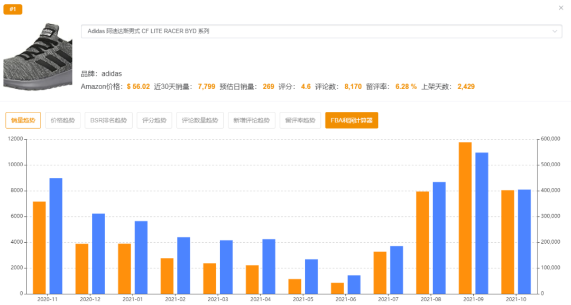Launch the FBA利润计算器 button
Screen dimensions: 571x305
click(352, 120)
